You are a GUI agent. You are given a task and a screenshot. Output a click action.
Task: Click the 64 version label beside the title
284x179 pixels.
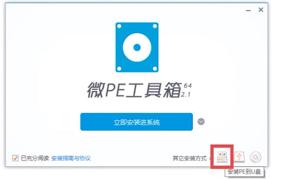187,86
